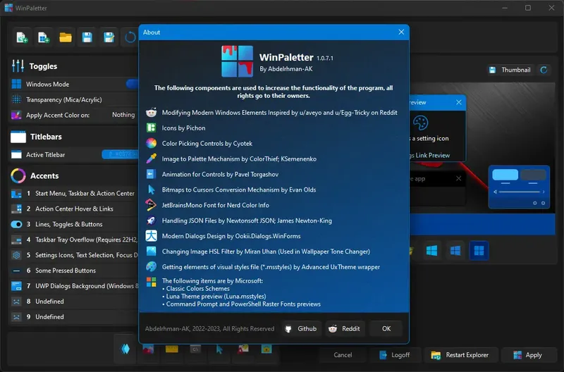Viewport: 564px width, 372px height.
Task: Open the Apply Accent Color on Nothing dropdown
Action: [123, 115]
